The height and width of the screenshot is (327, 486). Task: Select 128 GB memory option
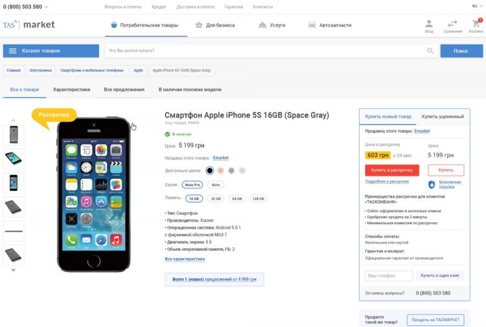(x=258, y=199)
